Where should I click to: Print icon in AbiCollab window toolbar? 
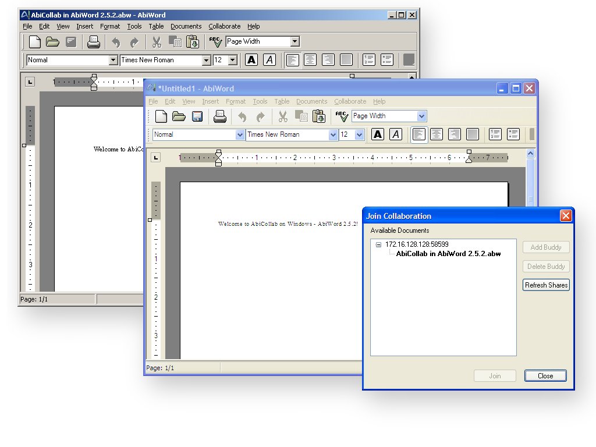point(94,42)
